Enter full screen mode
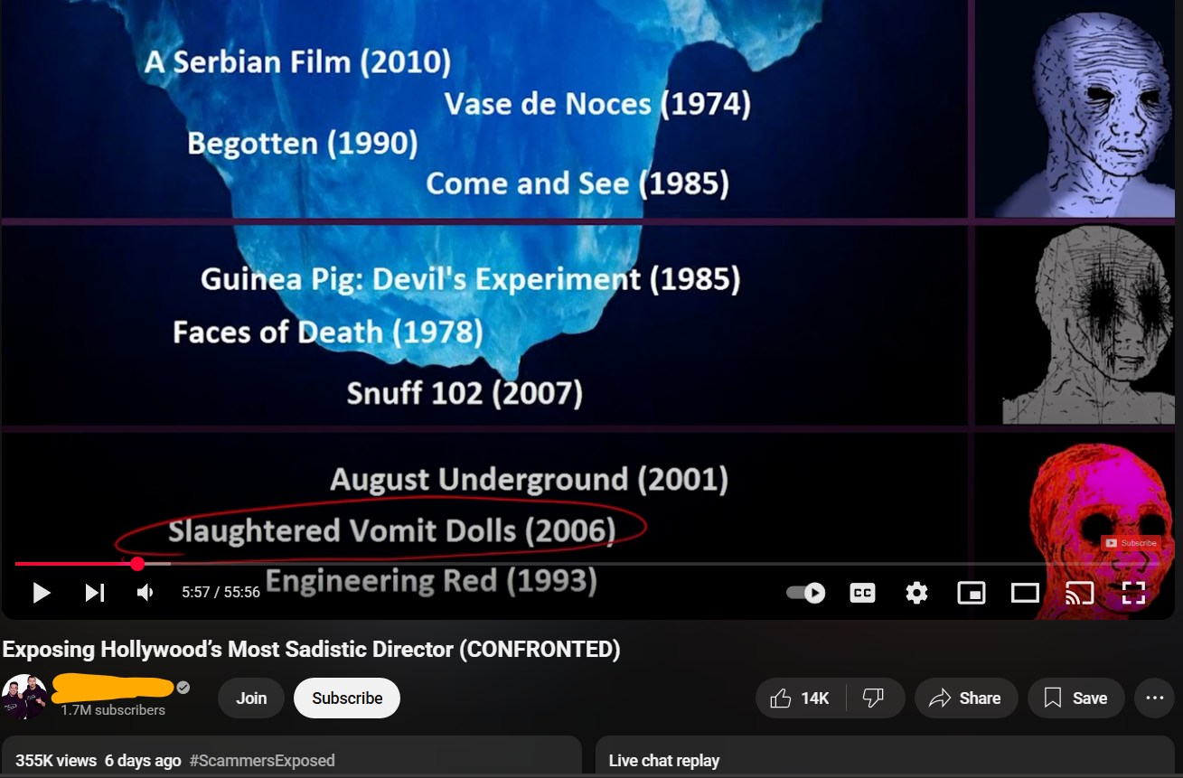Image resolution: width=1183 pixels, height=778 pixels. tap(1133, 593)
